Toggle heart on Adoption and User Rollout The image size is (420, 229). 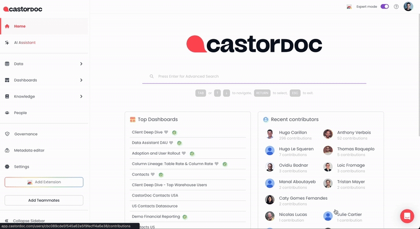click(x=184, y=154)
